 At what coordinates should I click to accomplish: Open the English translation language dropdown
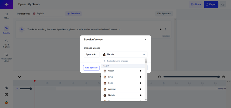(x=47, y=14)
